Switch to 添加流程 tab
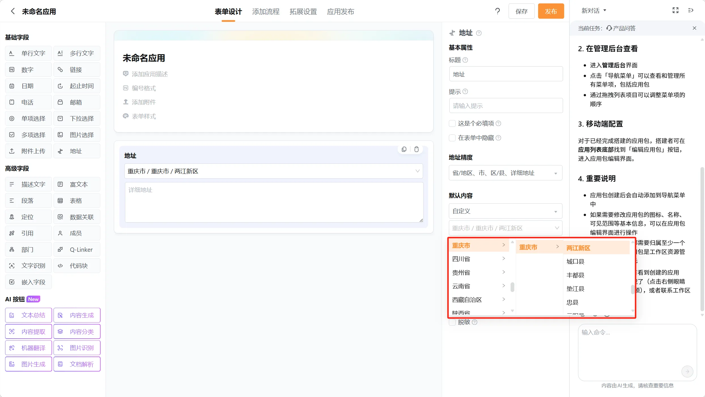Image resolution: width=705 pixels, height=397 pixels. [266, 12]
